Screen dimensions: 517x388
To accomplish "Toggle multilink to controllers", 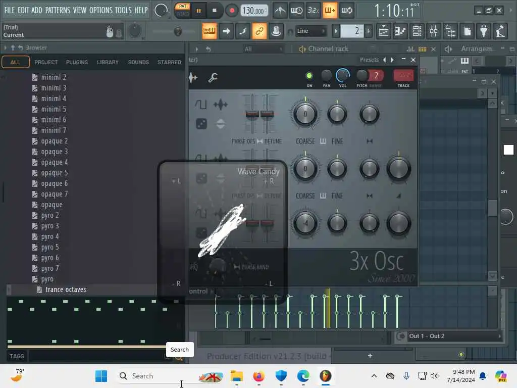I will tap(260, 31).
